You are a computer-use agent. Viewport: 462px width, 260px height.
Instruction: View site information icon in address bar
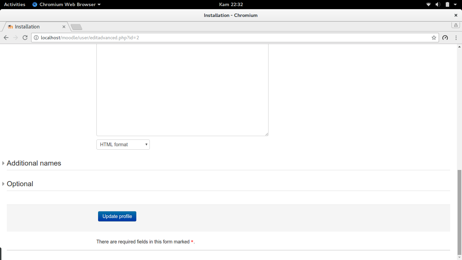pos(36,38)
